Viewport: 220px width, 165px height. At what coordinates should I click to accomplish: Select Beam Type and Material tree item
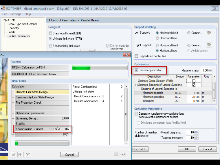(22, 24)
